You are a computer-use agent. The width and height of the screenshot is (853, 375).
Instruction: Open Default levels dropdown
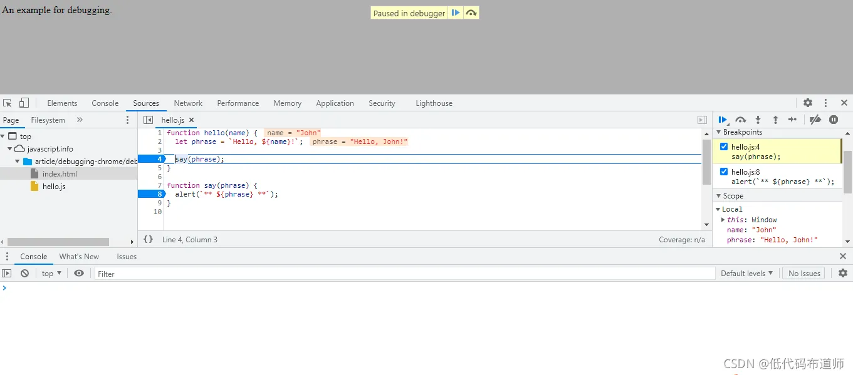747,273
